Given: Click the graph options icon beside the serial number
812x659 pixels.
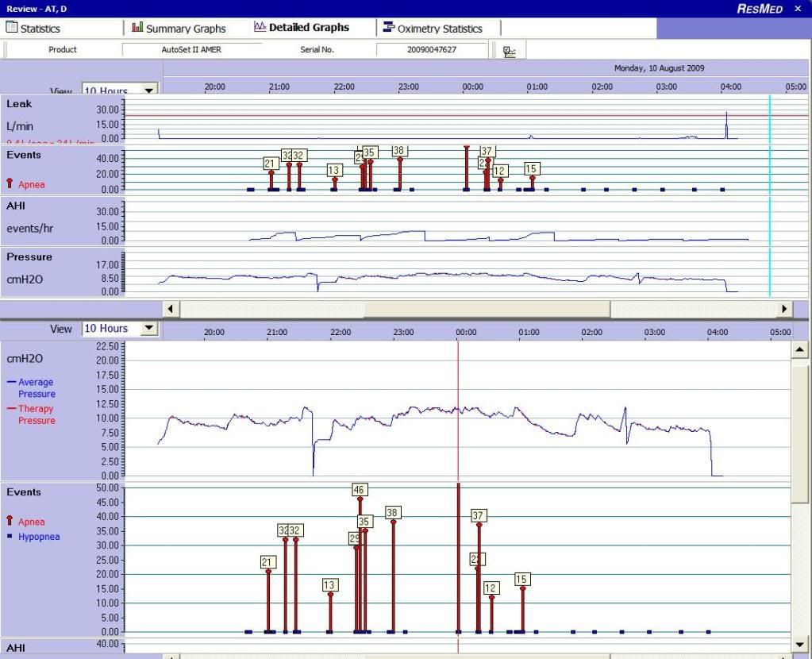Looking at the screenshot, I should tap(510, 51).
